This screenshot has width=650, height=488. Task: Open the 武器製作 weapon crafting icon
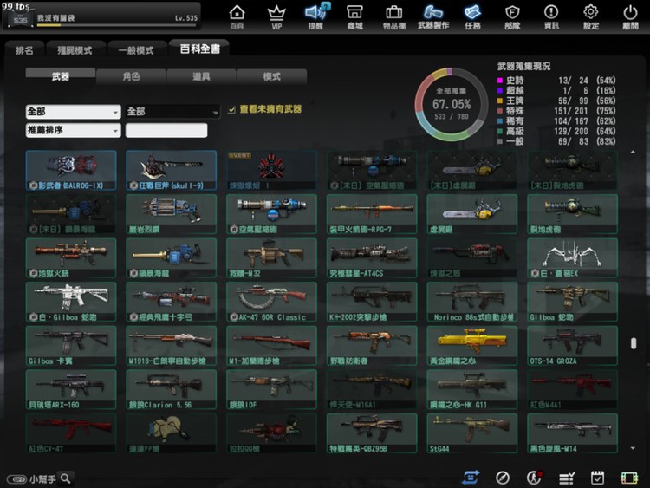[x=433, y=16]
